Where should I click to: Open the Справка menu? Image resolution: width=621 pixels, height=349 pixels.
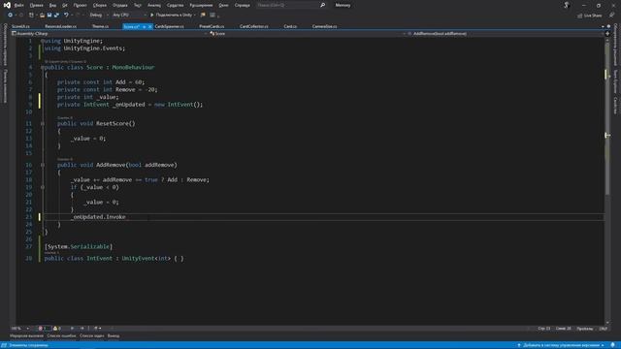pyautogui.click(x=242, y=5)
